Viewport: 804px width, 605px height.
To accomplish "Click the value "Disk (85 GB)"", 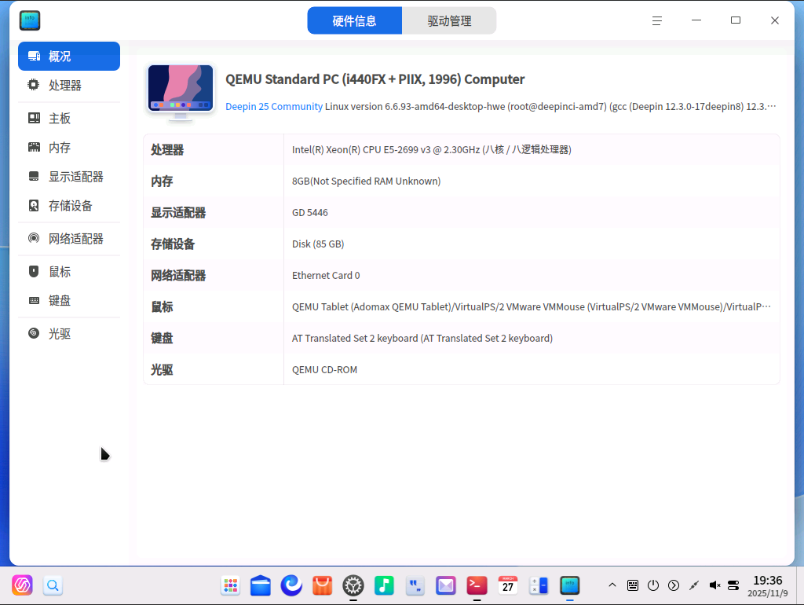I will (x=318, y=244).
